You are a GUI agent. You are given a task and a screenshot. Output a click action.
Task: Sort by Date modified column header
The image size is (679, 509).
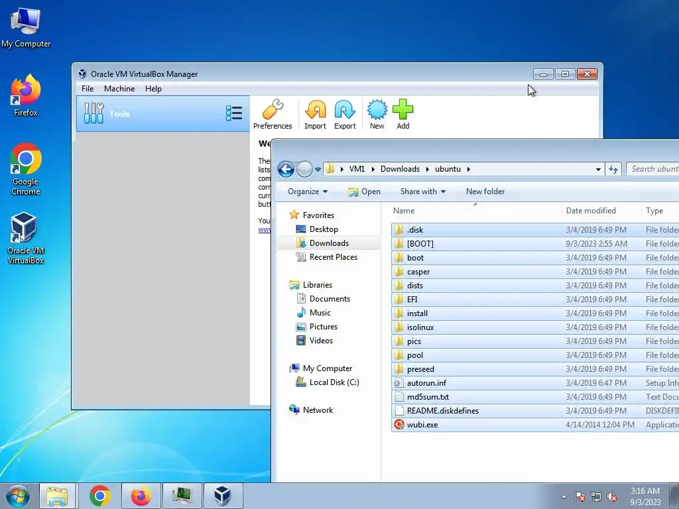coord(601,211)
